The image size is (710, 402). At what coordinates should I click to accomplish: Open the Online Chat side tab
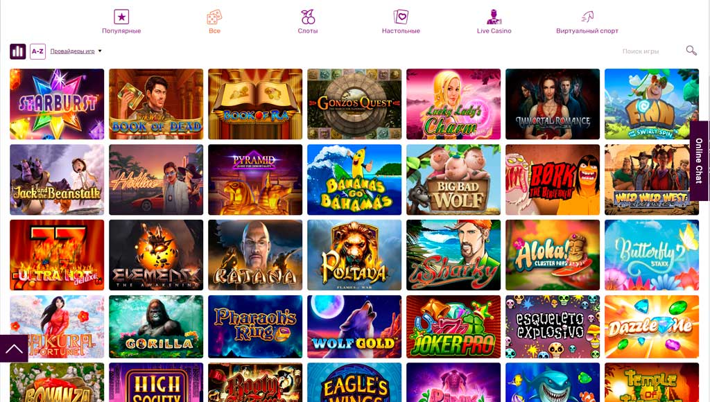pyautogui.click(x=699, y=161)
